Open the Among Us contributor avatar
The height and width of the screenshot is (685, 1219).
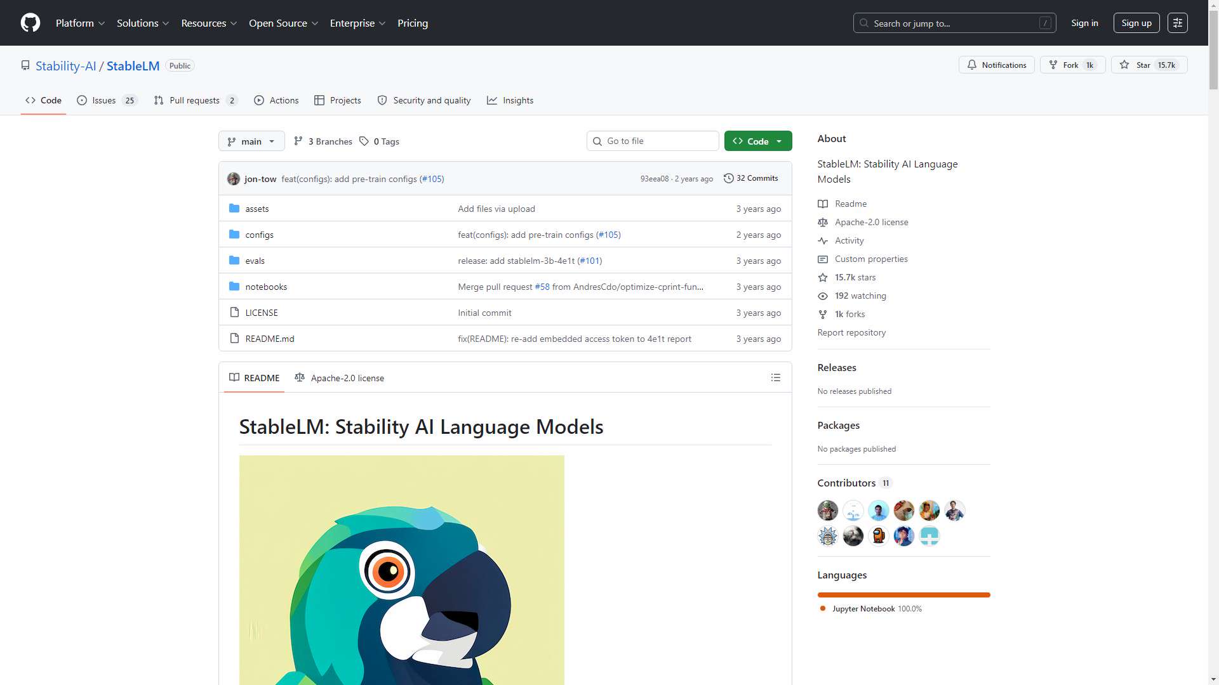(879, 536)
